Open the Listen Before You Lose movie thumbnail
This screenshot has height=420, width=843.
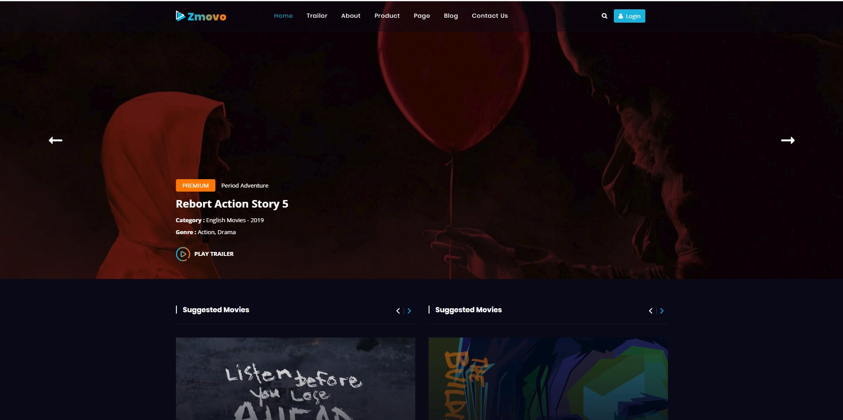pos(296,379)
